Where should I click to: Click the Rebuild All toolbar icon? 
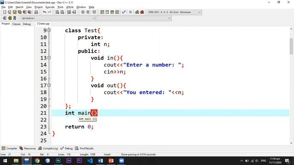tap(117, 12)
